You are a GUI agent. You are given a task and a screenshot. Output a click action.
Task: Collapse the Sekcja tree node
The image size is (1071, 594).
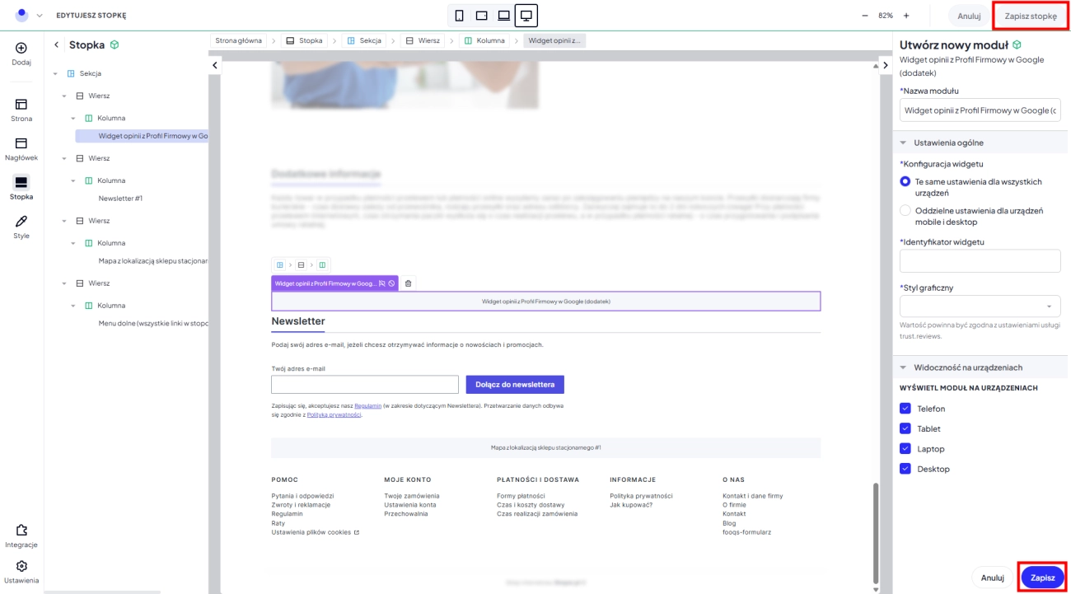pos(55,73)
